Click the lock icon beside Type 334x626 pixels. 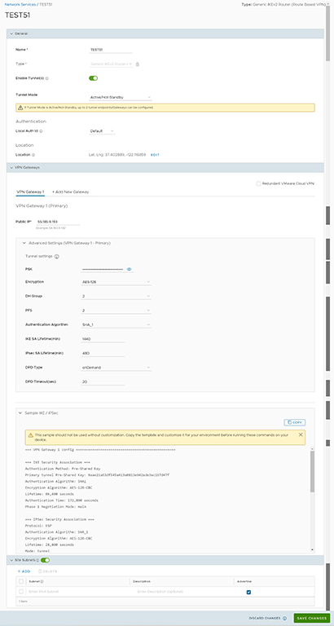click(138, 64)
